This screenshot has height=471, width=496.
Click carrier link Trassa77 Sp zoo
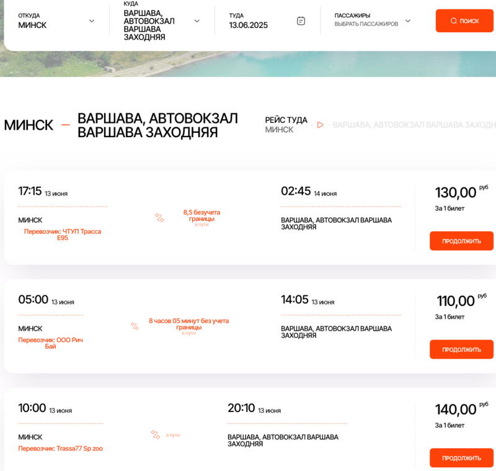click(61, 448)
